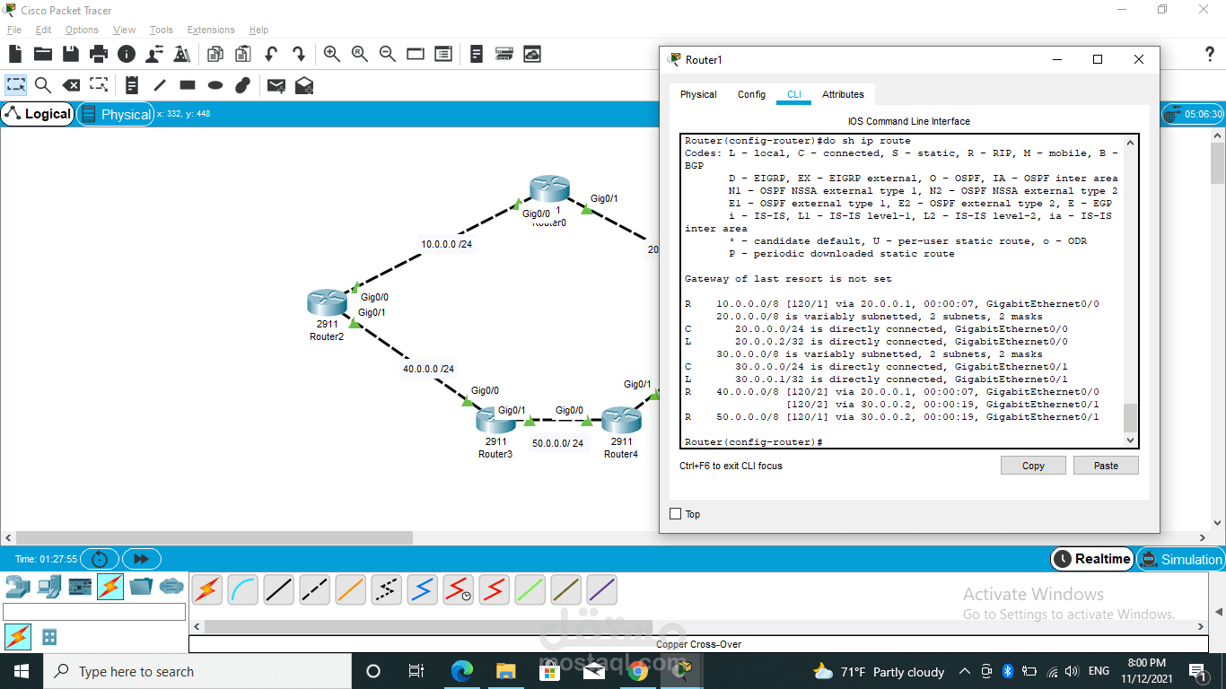Choose the orange Fiber cable

point(351,589)
